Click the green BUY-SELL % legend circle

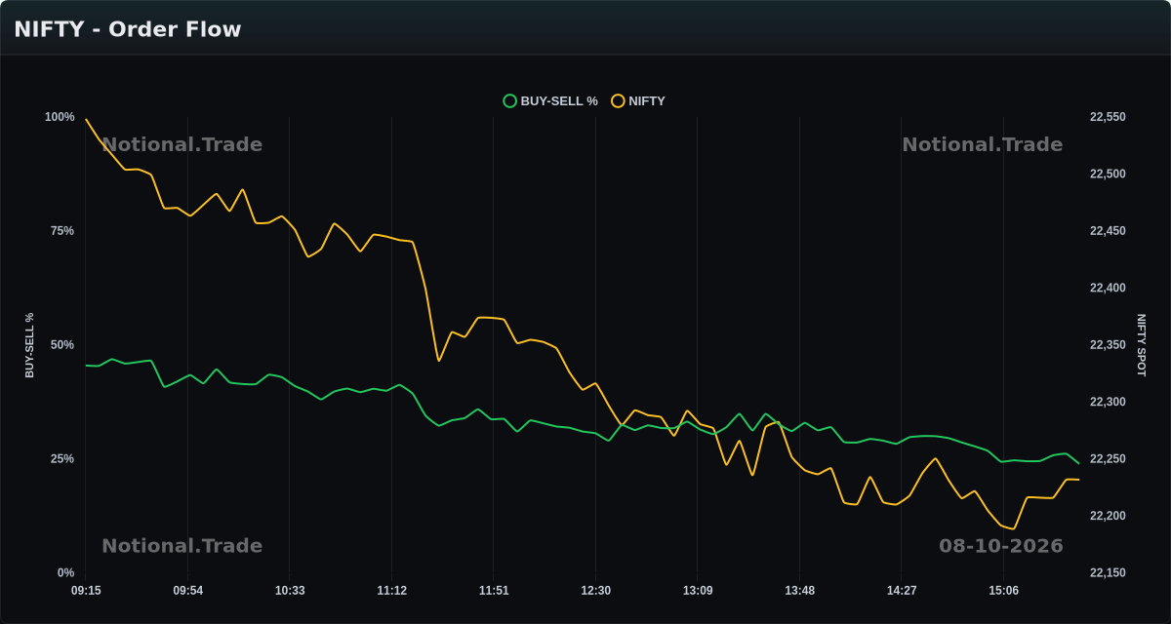click(509, 100)
